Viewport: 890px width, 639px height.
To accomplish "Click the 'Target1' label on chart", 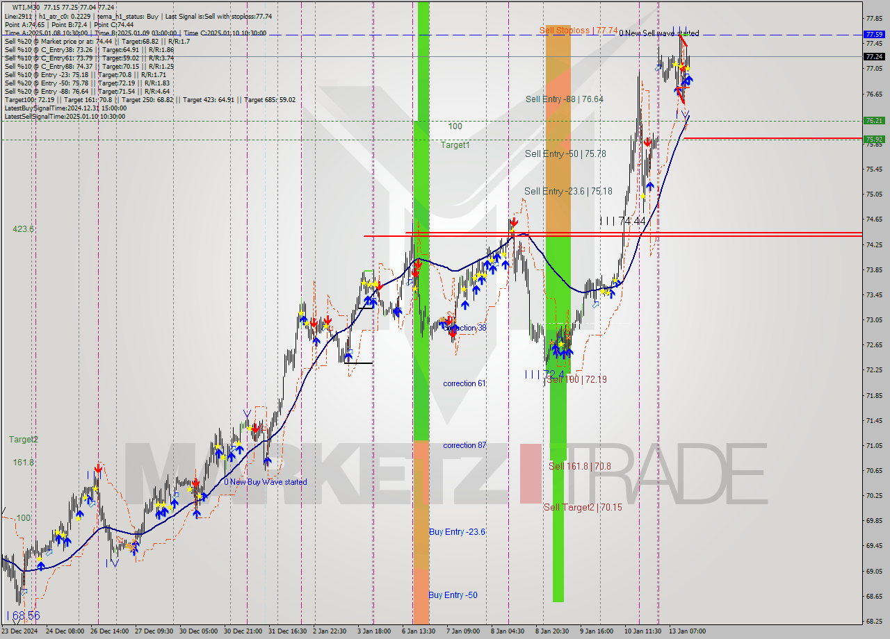I will 455,145.
